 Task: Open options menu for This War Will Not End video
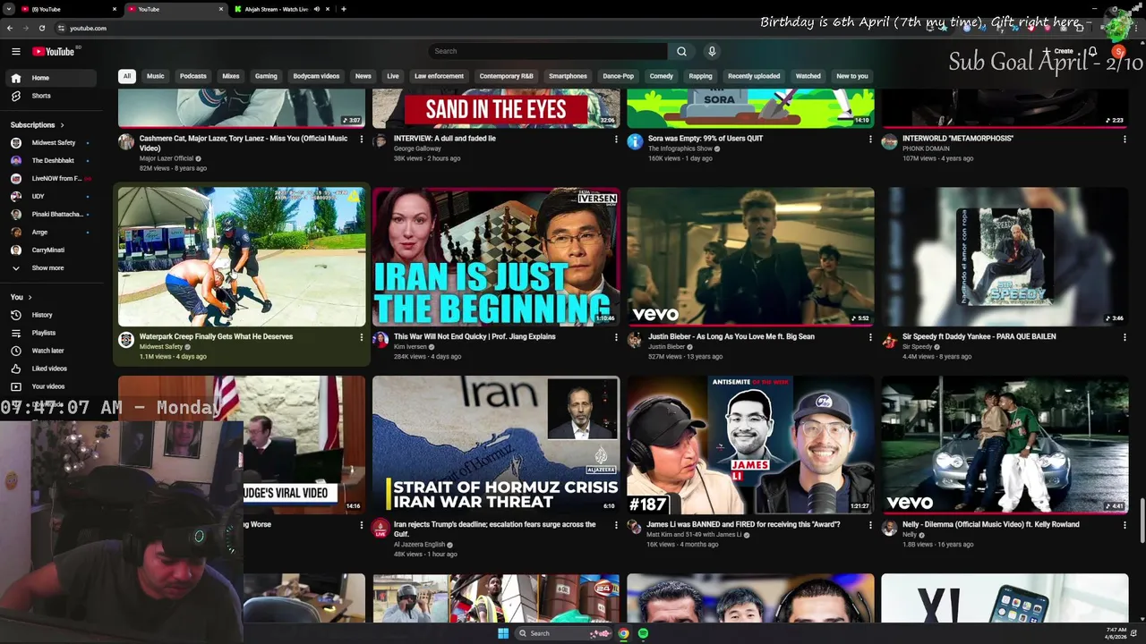pyautogui.click(x=616, y=337)
